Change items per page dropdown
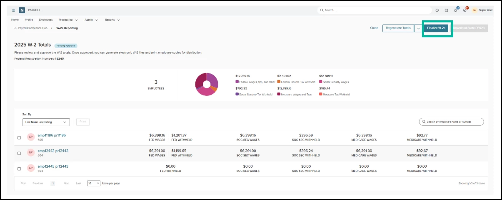 pos(94,183)
